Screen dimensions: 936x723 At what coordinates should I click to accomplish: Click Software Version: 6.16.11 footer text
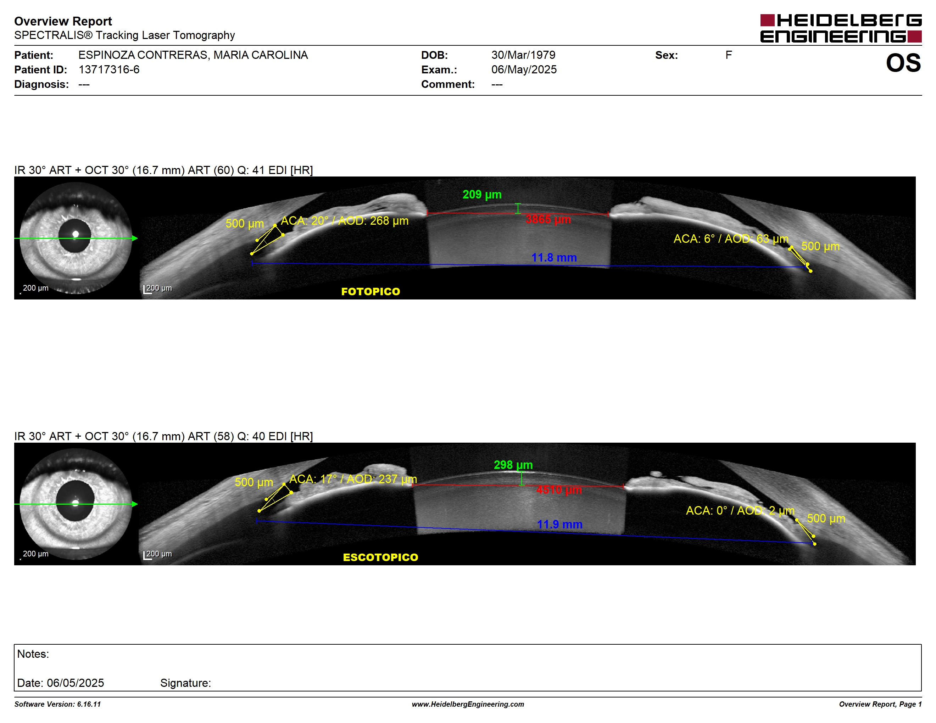57,704
